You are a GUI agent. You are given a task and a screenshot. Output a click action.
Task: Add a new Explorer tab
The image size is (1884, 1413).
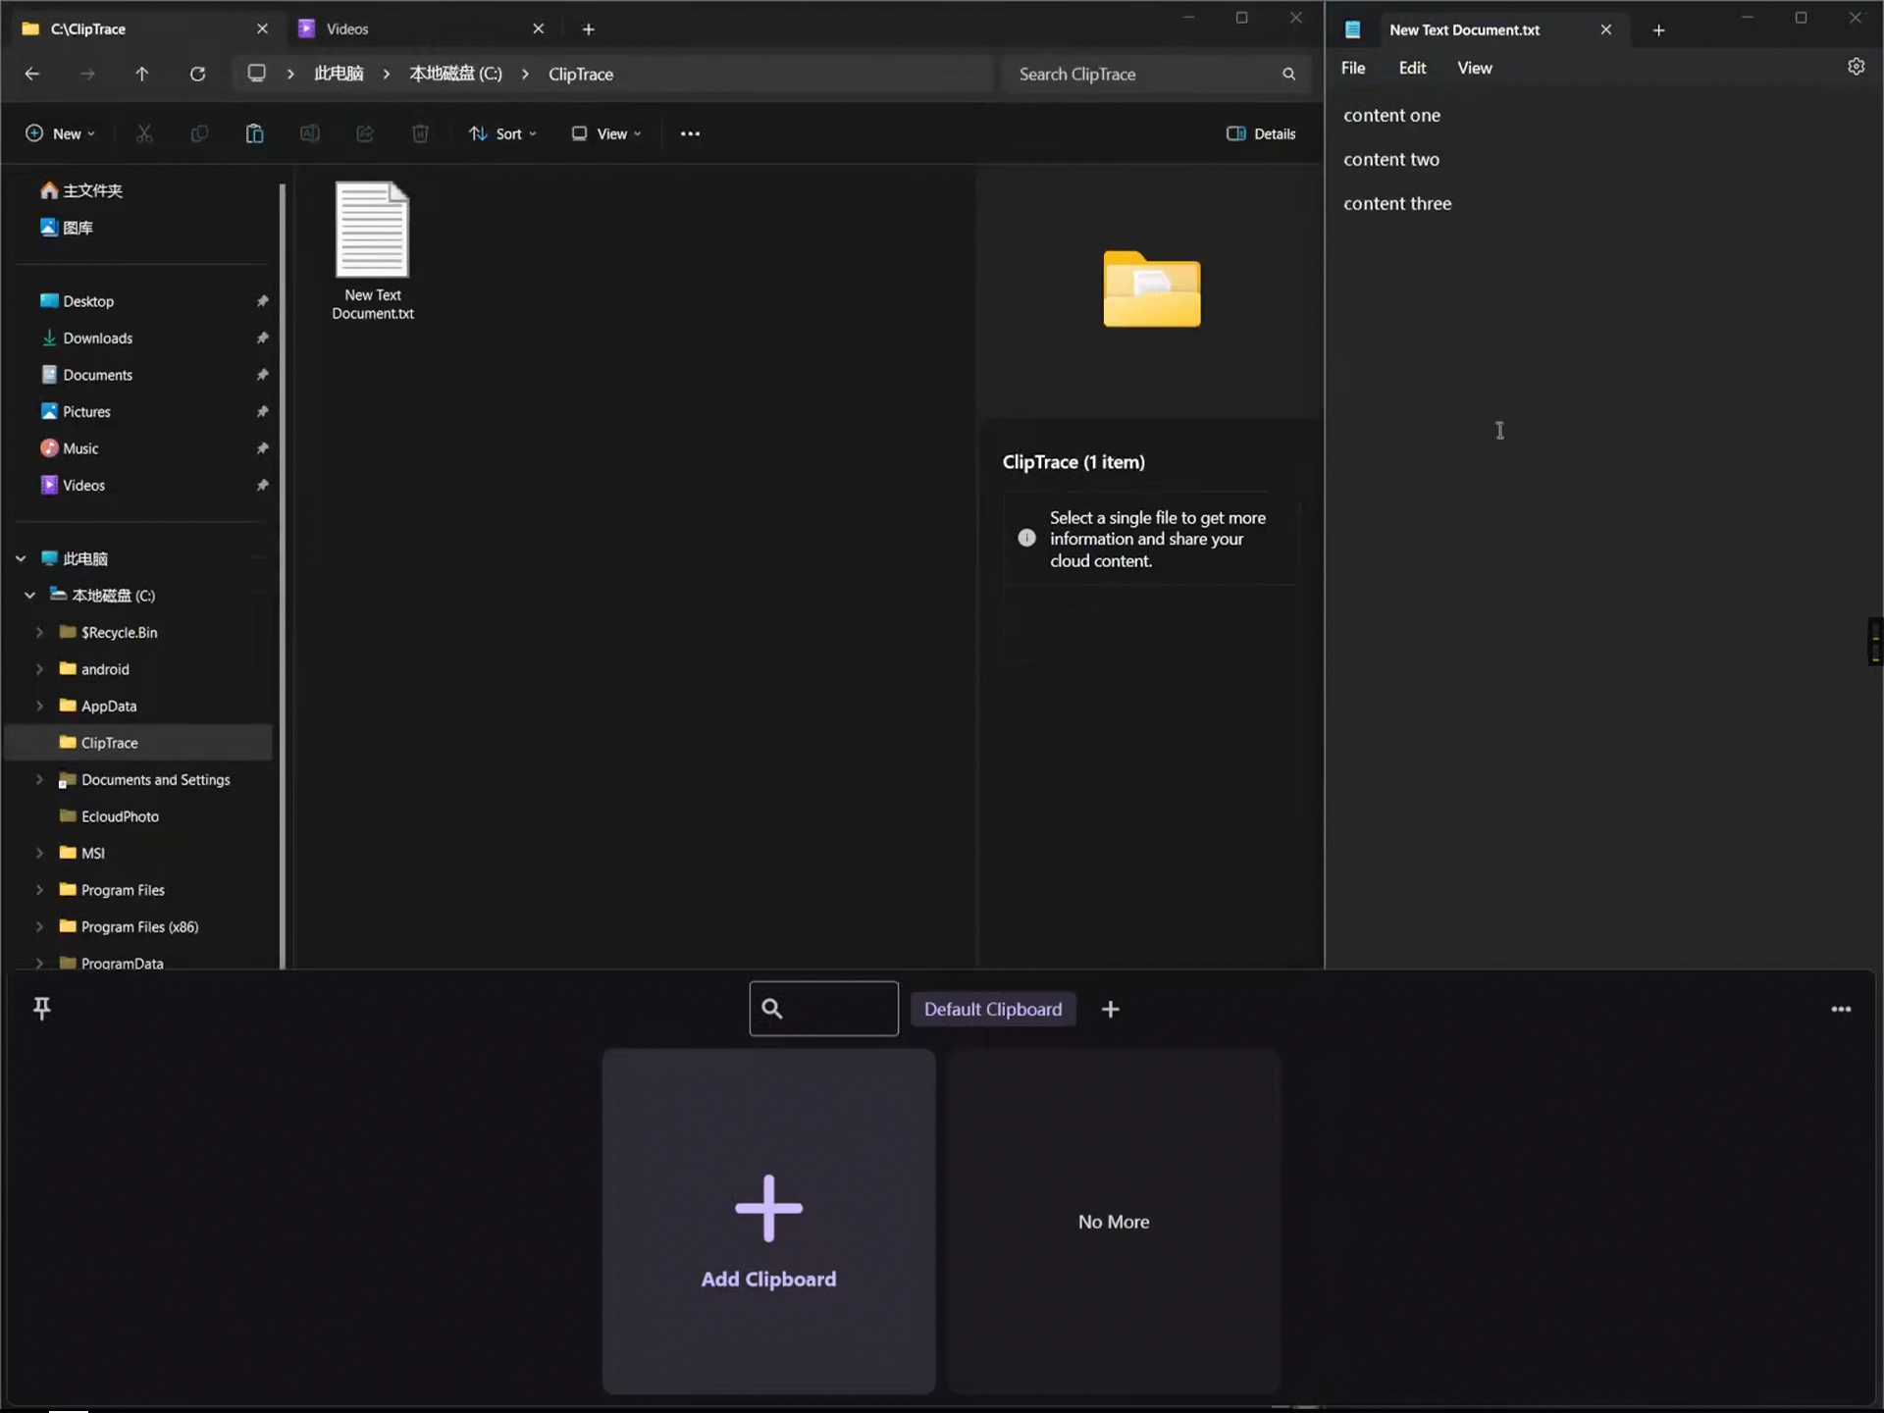(588, 29)
